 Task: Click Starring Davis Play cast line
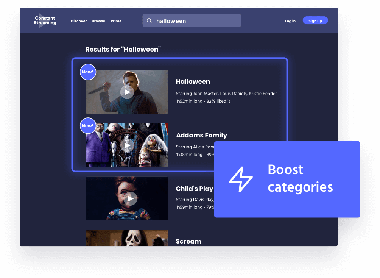(x=195, y=200)
